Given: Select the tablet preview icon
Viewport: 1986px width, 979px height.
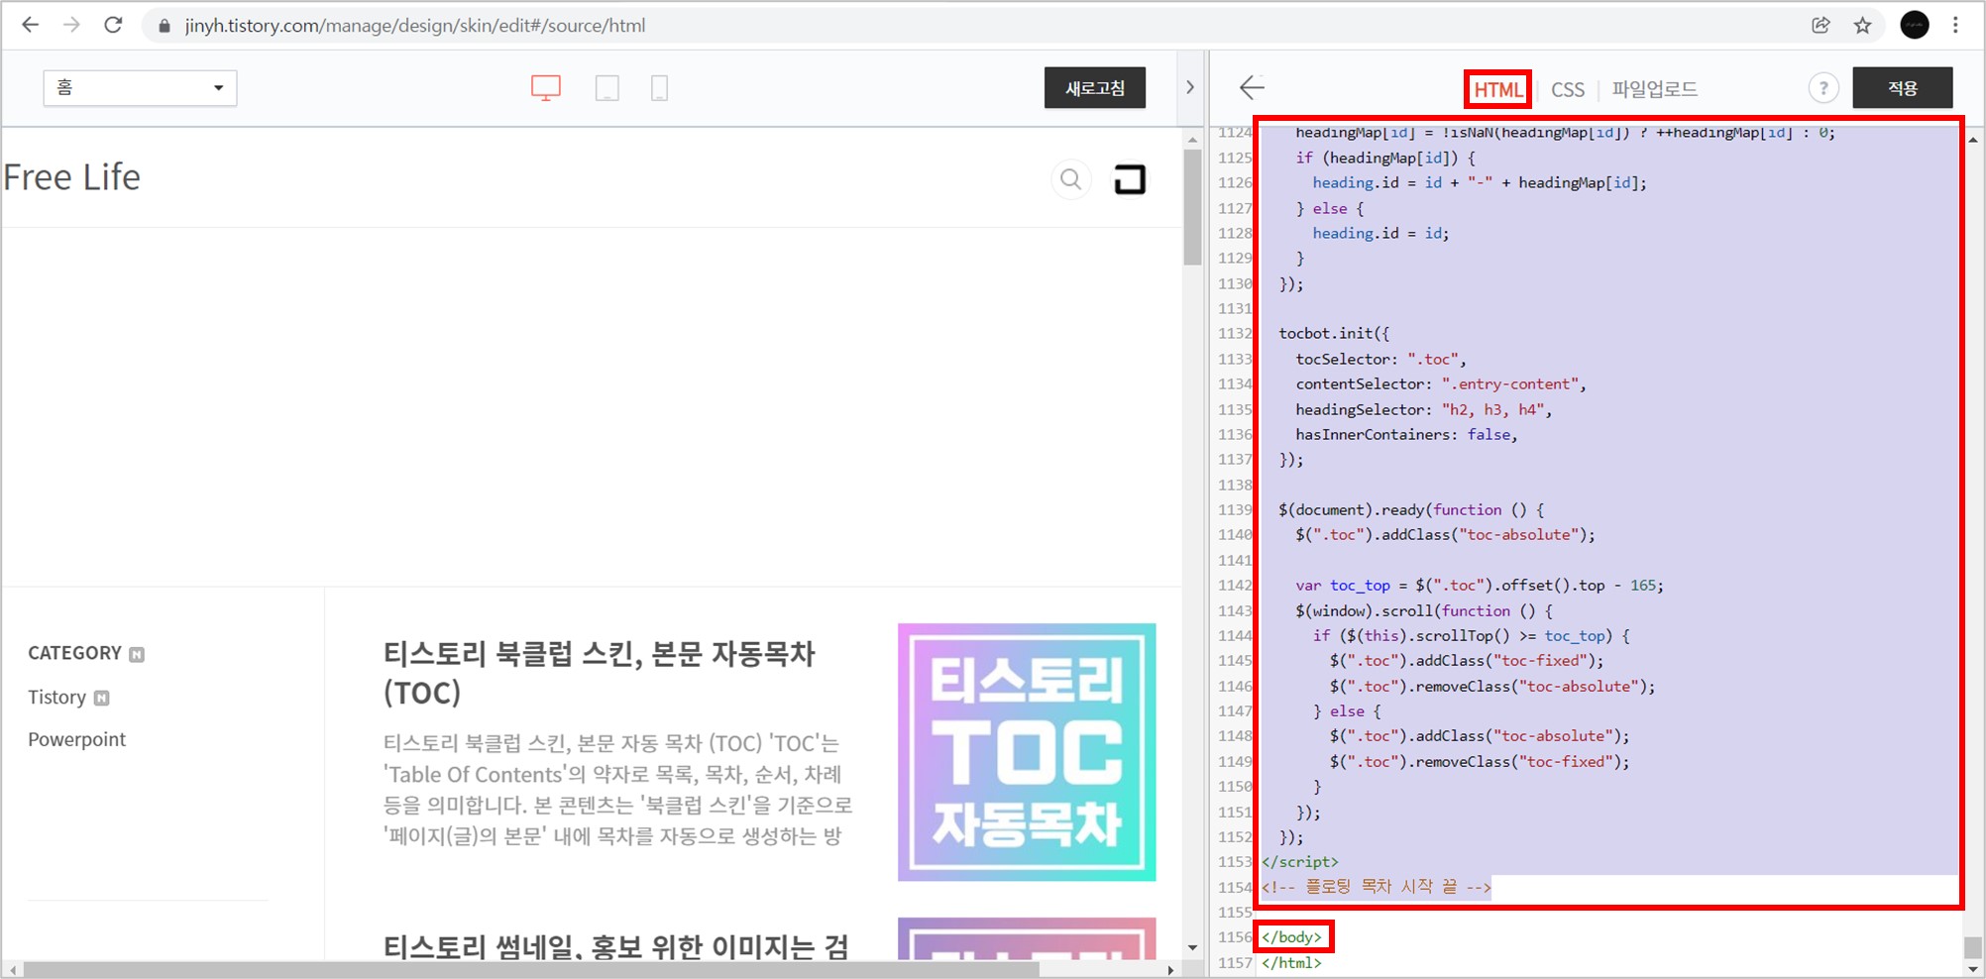Looking at the screenshot, I should 607,87.
